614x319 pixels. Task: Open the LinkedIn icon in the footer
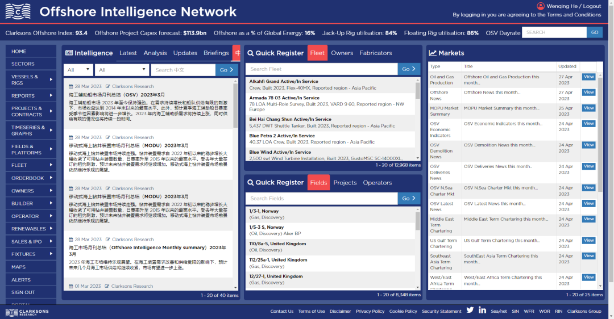pyautogui.click(x=482, y=310)
